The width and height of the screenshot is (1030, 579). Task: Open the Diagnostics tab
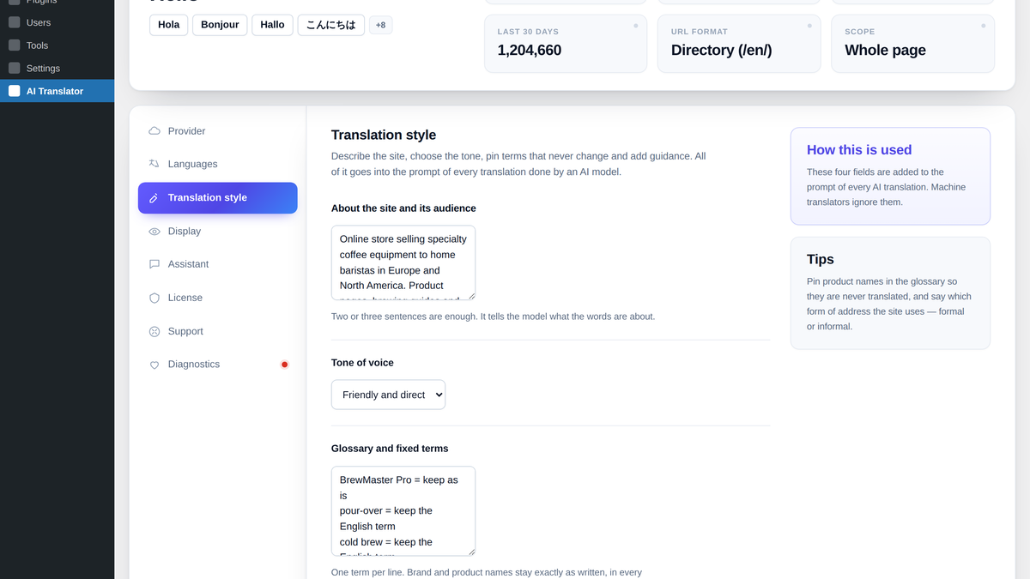[218, 365]
